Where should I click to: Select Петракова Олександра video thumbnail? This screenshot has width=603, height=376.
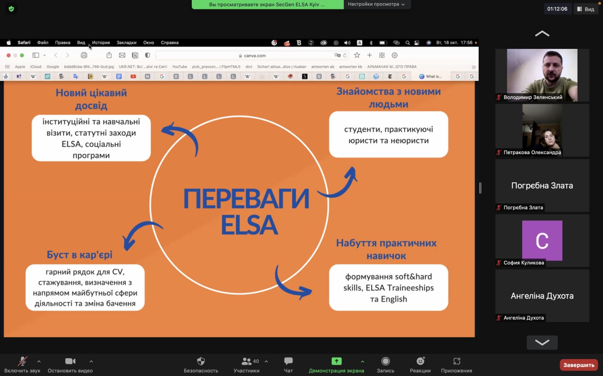tap(542, 130)
